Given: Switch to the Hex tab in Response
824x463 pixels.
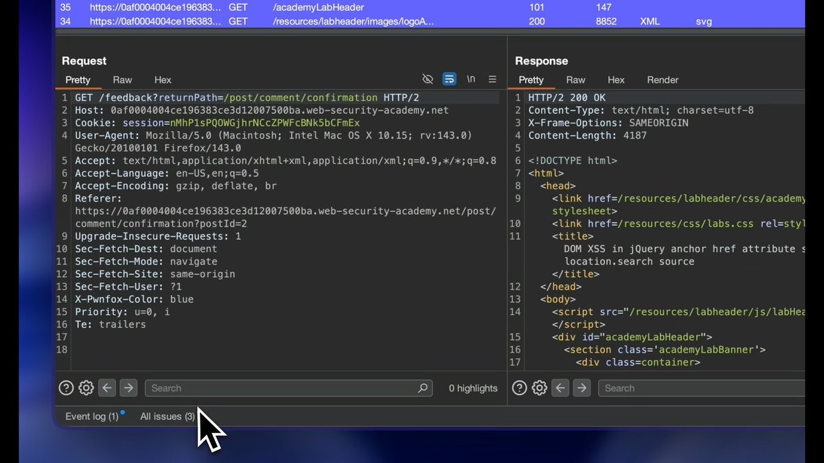Looking at the screenshot, I should [x=616, y=80].
